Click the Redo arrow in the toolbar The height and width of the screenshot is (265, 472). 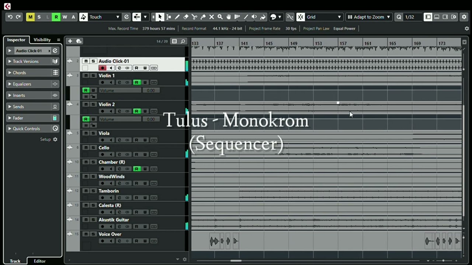(18, 17)
